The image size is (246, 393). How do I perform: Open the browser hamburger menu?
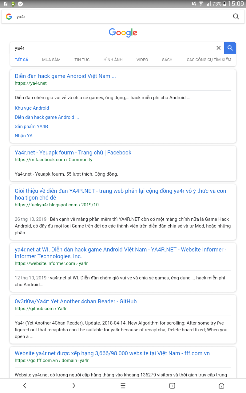(x=123, y=386)
